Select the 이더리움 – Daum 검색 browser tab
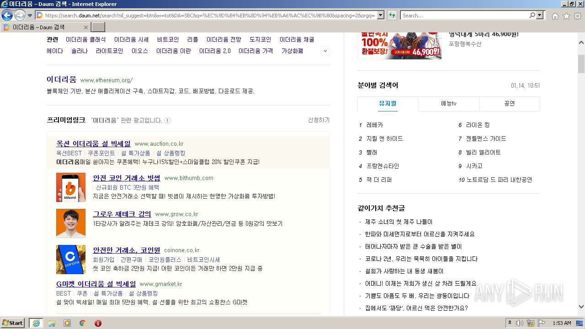The width and height of the screenshot is (585, 329). point(46,27)
